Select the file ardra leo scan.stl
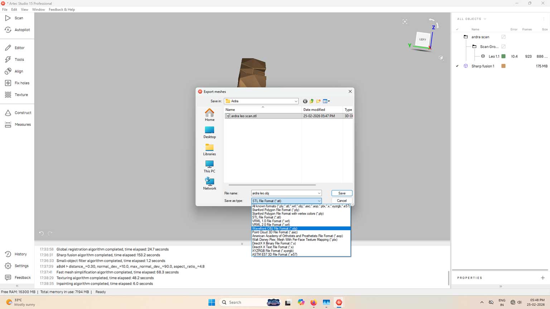This screenshot has height=309, width=550. (289, 116)
